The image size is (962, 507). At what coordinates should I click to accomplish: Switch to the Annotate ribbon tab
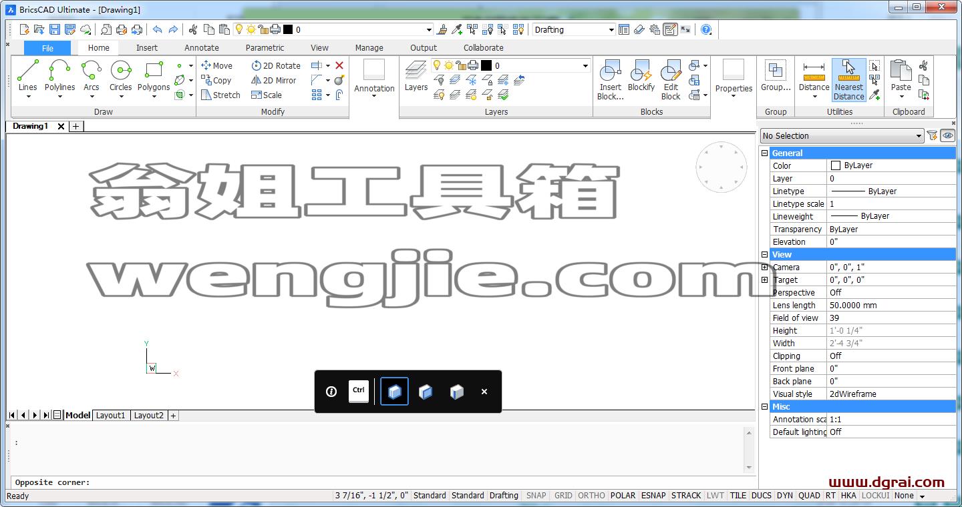coord(202,48)
